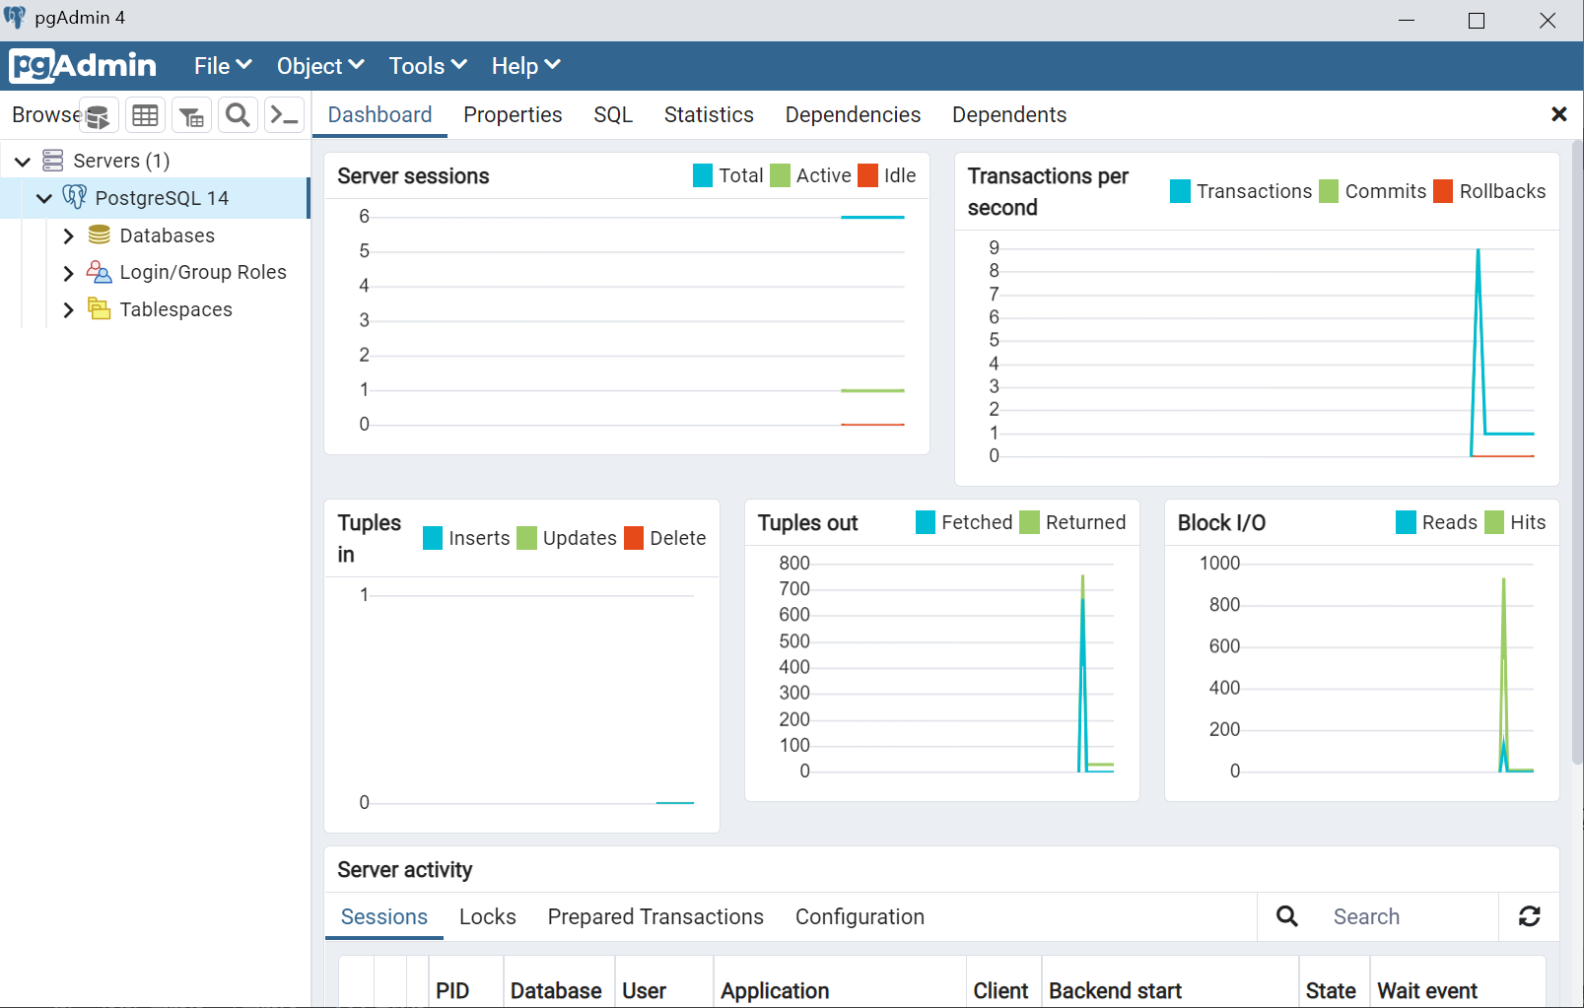This screenshot has height=1008, width=1584.
Task: Close the dashboard panel with X
Action: click(1559, 114)
